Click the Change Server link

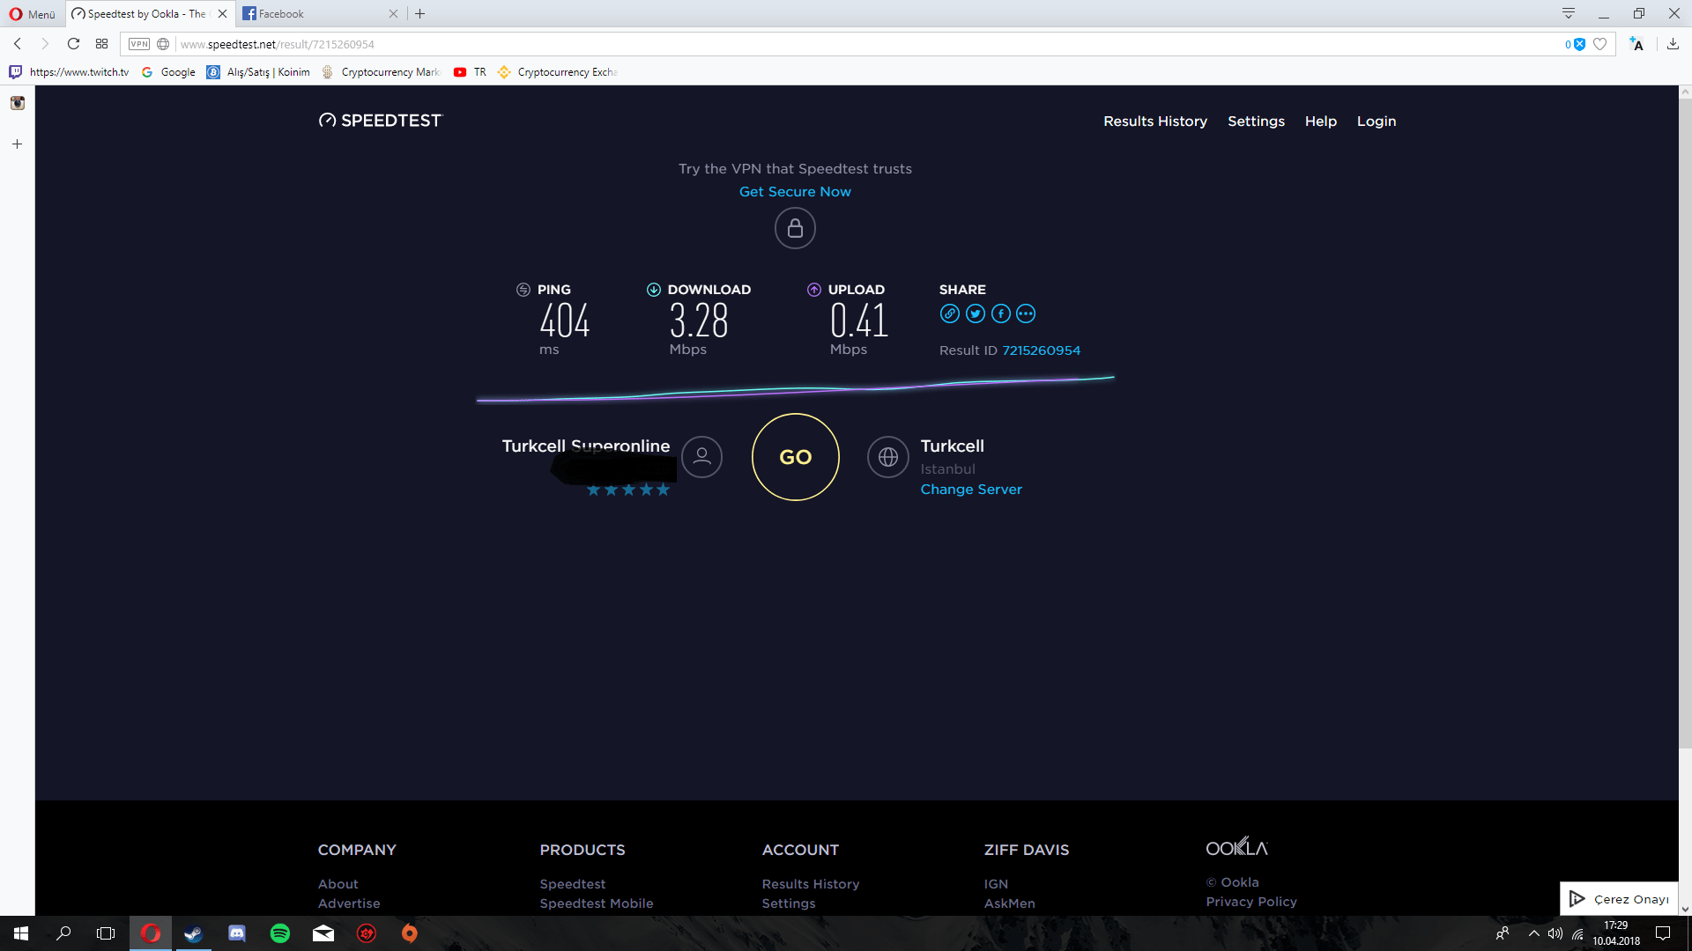pyautogui.click(x=970, y=490)
